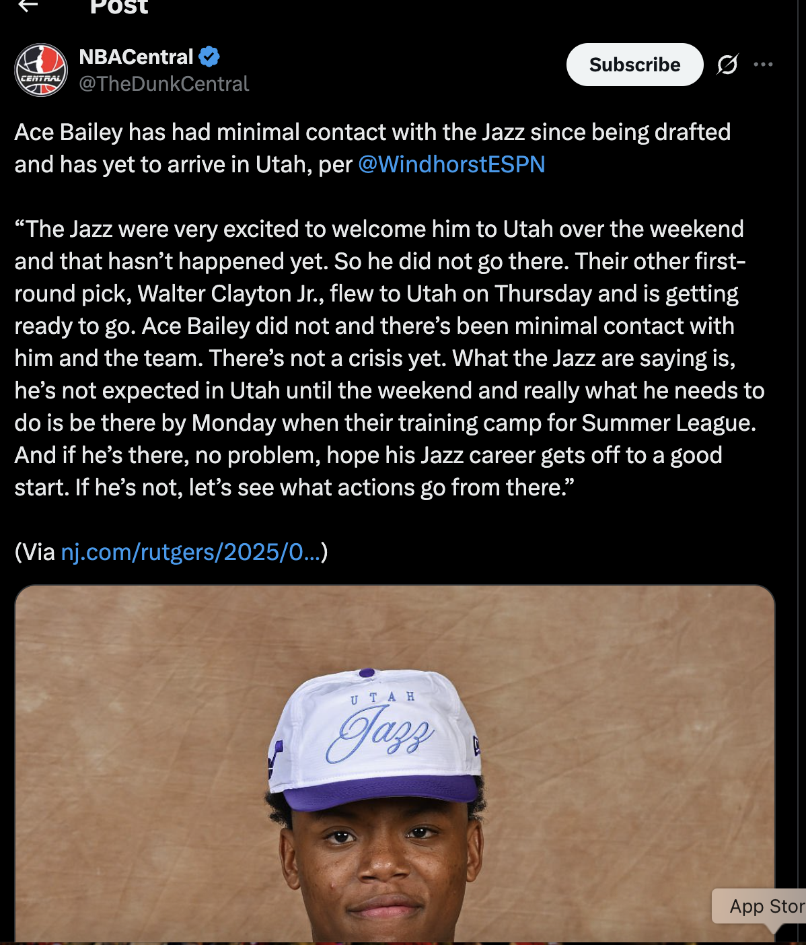Click the opening sentence about Ace Bailey
This screenshot has width=806, height=945.
(373, 148)
